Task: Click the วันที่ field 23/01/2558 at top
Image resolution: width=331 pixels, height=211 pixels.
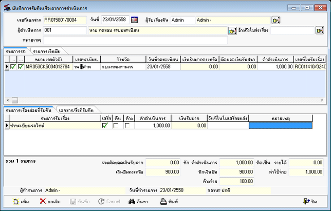Action: coord(115,20)
